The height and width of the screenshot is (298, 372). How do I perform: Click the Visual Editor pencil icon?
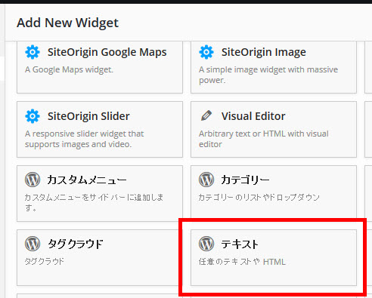(206, 116)
